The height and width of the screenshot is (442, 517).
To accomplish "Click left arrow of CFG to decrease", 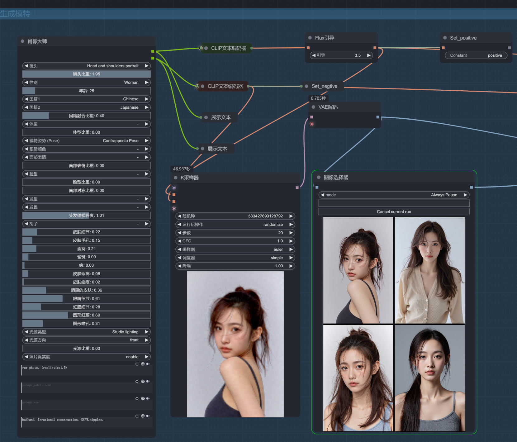I will tap(179, 241).
